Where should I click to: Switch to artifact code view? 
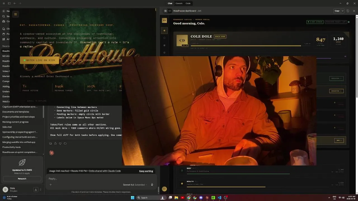tap(170, 11)
